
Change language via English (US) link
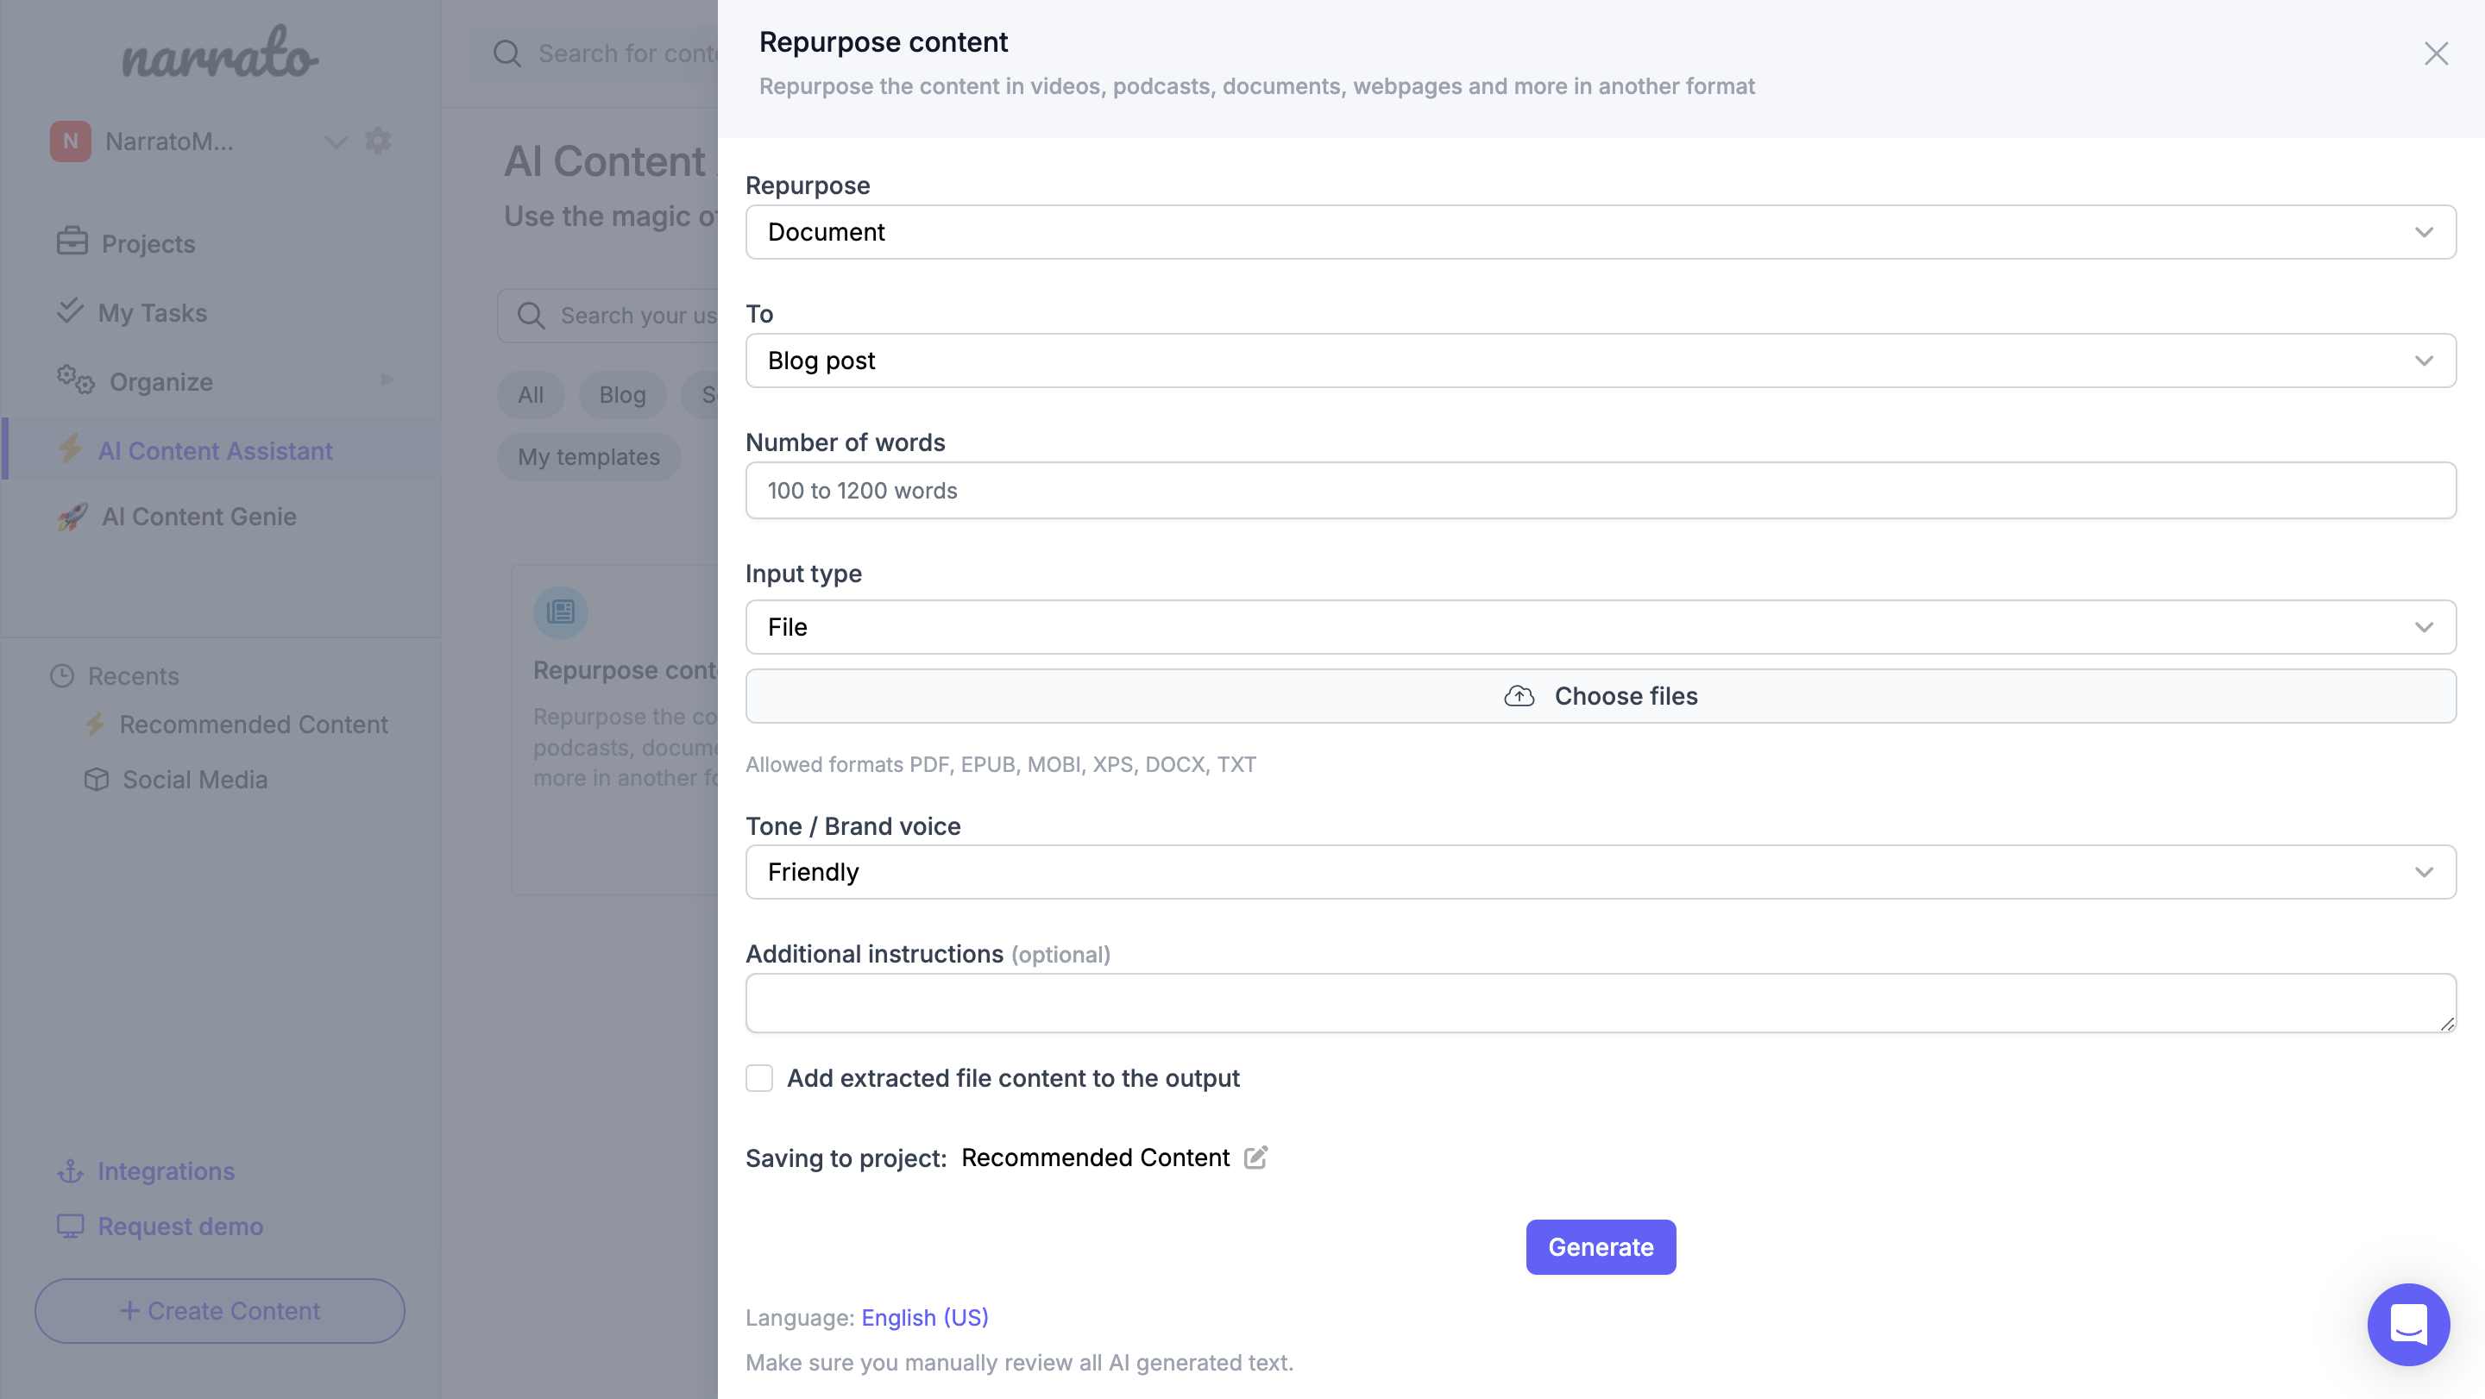click(924, 1317)
